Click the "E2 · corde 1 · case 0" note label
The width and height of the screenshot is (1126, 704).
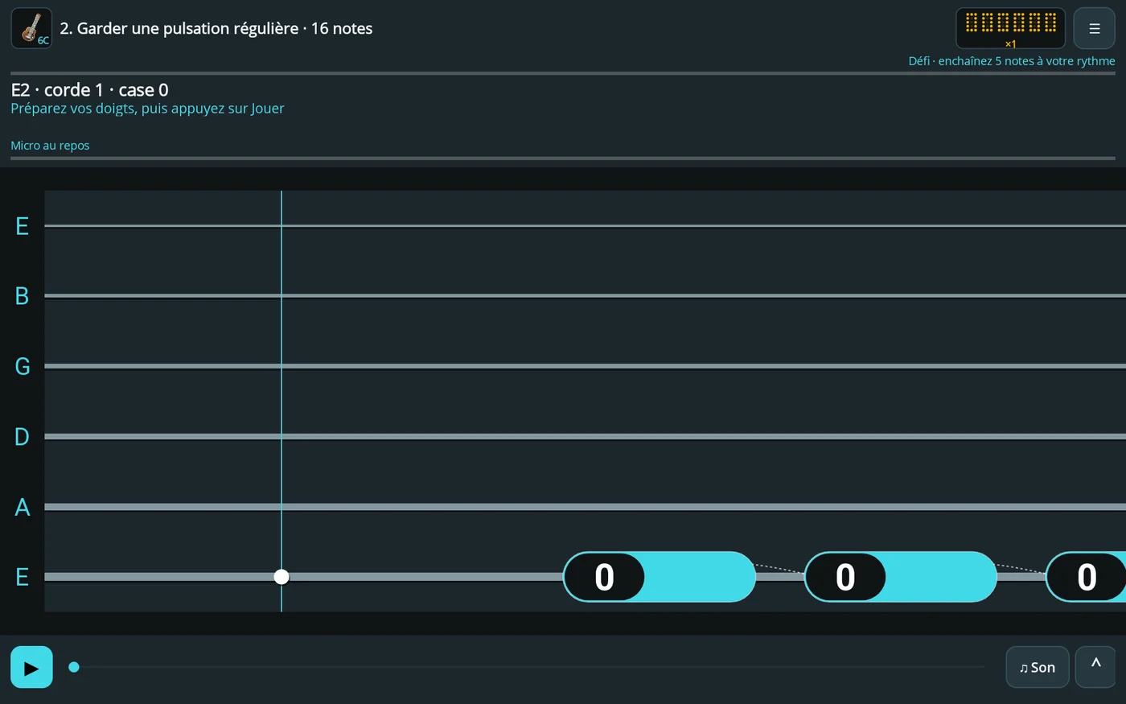(x=90, y=90)
